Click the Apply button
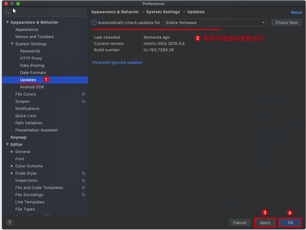The height and width of the screenshot is (230, 306). [265, 223]
